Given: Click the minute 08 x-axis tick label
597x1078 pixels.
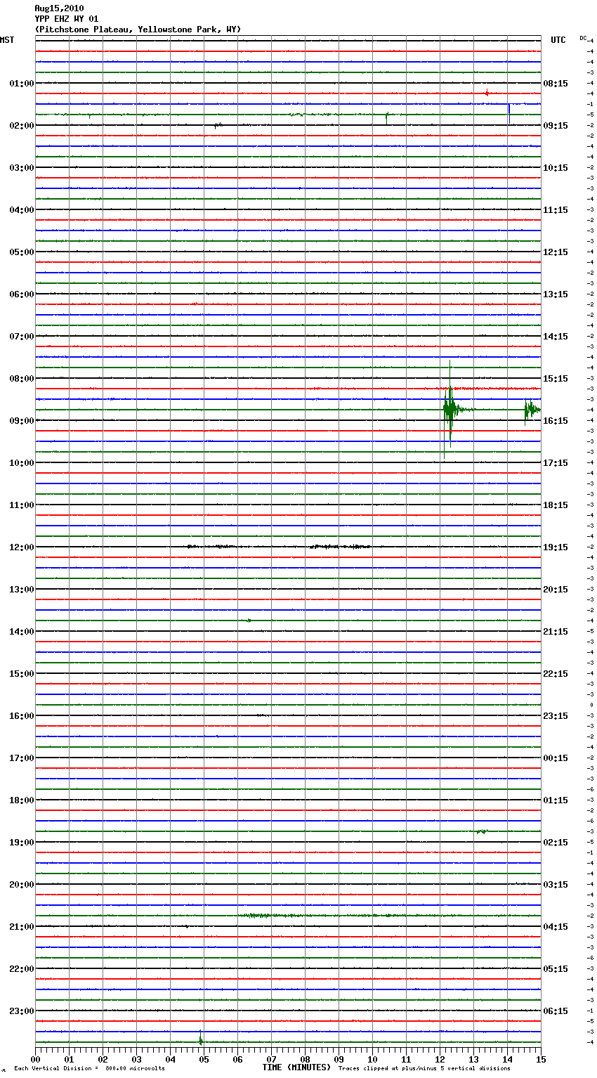Looking at the screenshot, I should coord(305,1058).
